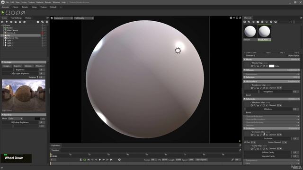Select the lasso selection tool

18,13
